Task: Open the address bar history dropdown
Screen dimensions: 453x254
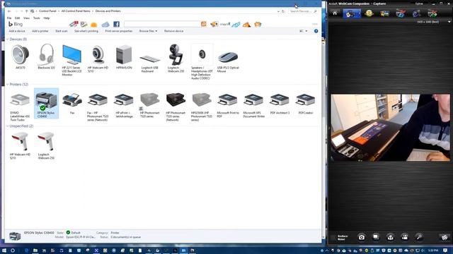Action: [x=278, y=11]
